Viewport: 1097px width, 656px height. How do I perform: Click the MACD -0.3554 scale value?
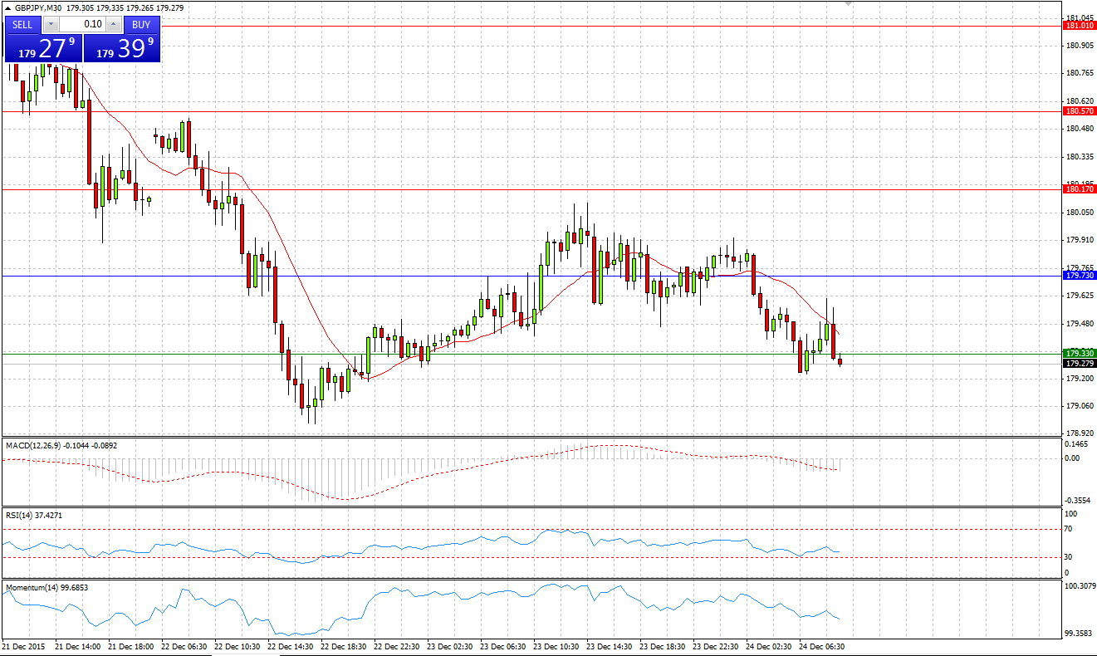pos(1080,501)
